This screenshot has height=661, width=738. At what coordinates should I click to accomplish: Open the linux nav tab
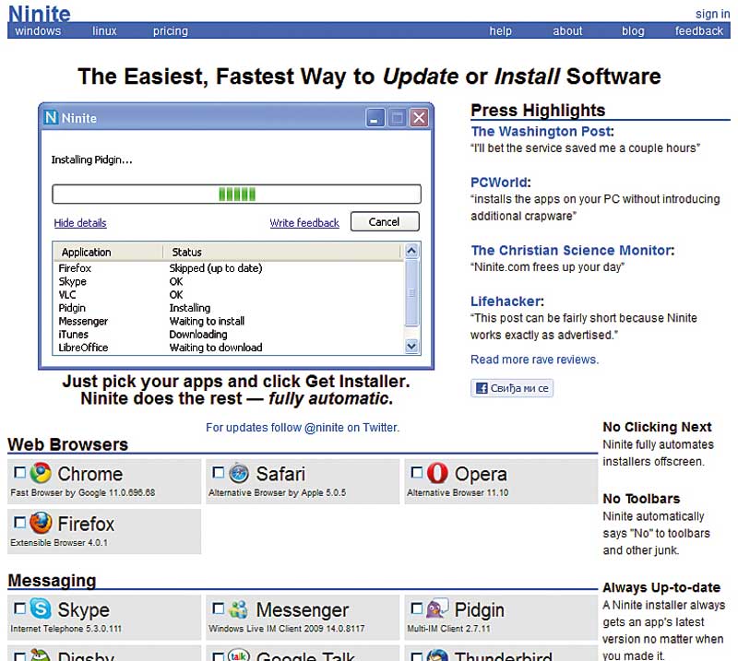pos(104,31)
